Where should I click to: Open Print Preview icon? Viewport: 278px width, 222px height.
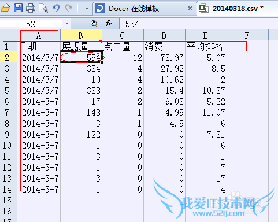click(x=43, y=8)
